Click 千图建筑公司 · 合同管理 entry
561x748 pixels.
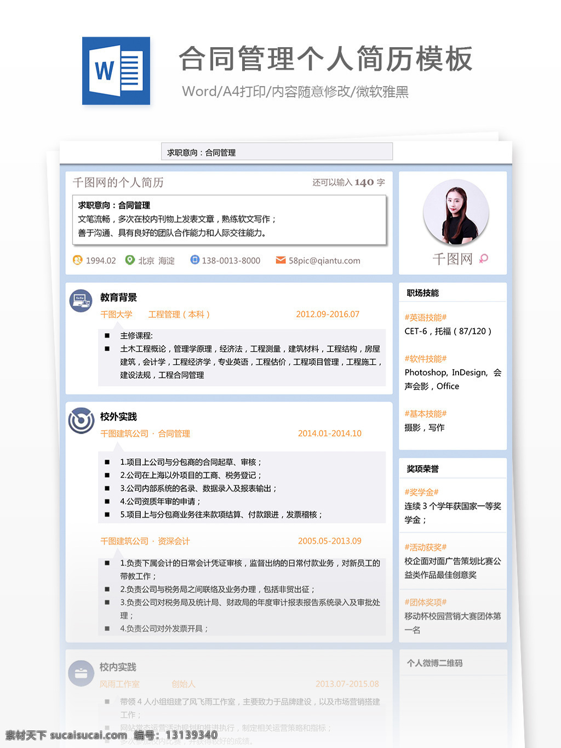(145, 433)
